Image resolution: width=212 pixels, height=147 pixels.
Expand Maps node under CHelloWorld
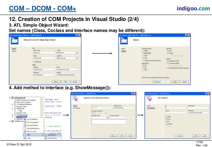coord(15,111)
